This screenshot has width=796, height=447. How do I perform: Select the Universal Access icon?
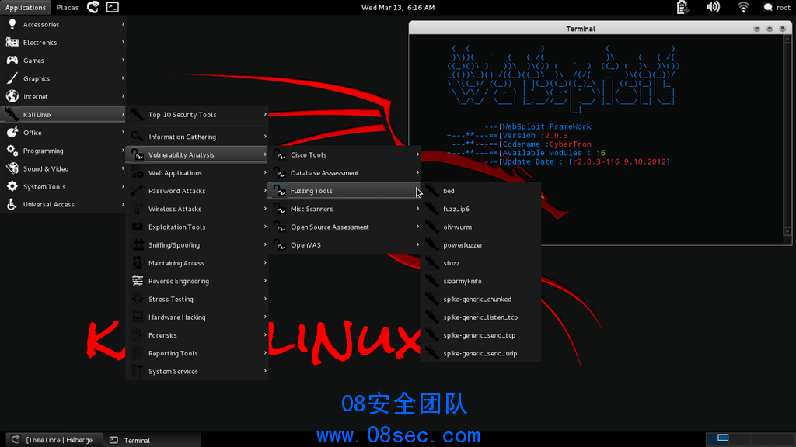[x=12, y=204]
